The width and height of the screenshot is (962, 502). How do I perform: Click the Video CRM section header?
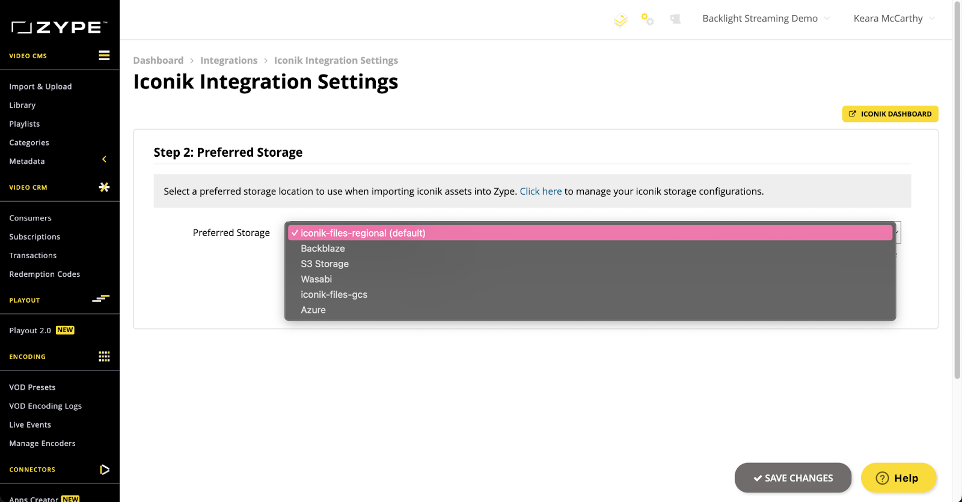pyautogui.click(x=28, y=187)
